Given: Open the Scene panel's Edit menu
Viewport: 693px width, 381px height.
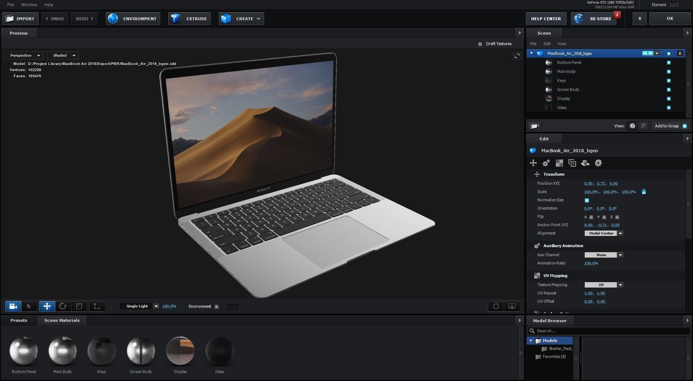Looking at the screenshot, I should 547,44.
